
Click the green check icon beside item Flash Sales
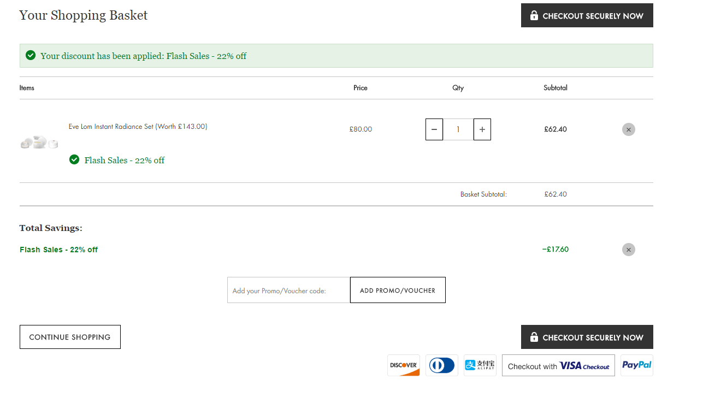tap(74, 159)
